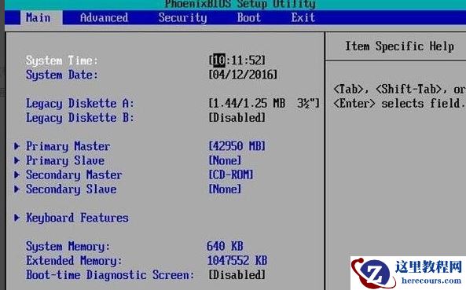
Task: Open Legacy Diskette A 1.44/1.25 MB option
Action: [x=264, y=104]
